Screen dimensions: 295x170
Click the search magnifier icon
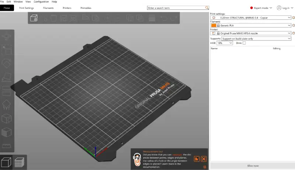tap(207, 8)
